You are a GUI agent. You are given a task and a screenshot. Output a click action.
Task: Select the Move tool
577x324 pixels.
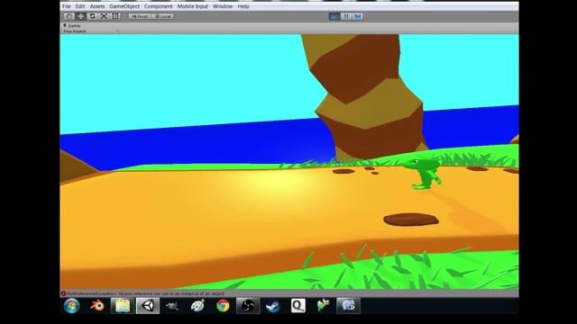coord(80,16)
